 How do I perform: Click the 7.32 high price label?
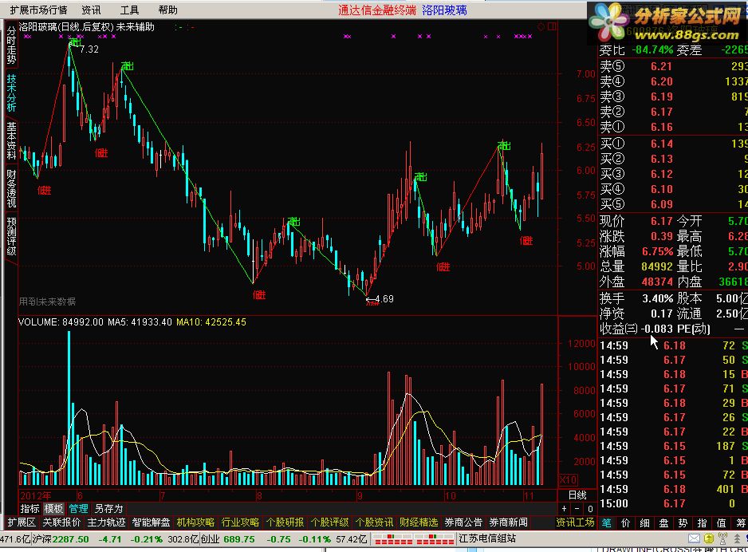point(89,49)
